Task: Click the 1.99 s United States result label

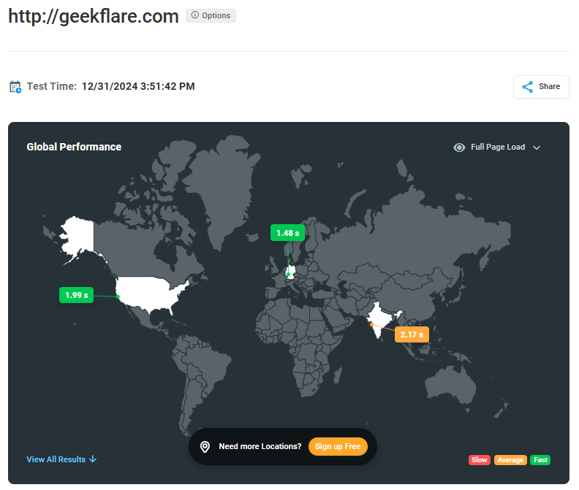Action: (x=77, y=295)
